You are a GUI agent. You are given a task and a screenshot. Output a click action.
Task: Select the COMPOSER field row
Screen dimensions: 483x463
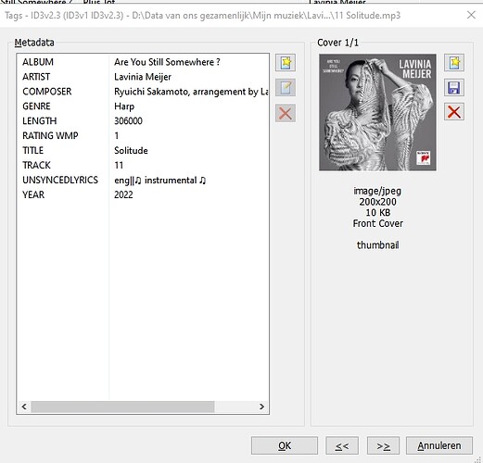tap(143, 92)
